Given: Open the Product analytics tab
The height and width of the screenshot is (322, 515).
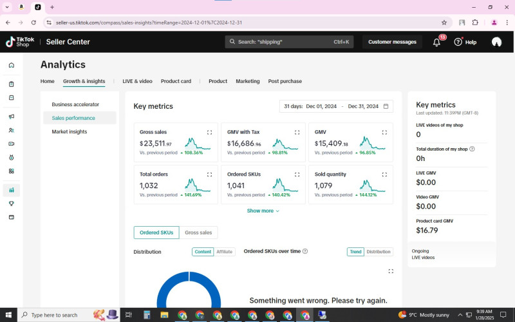Looking at the screenshot, I should (x=218, y=81).
